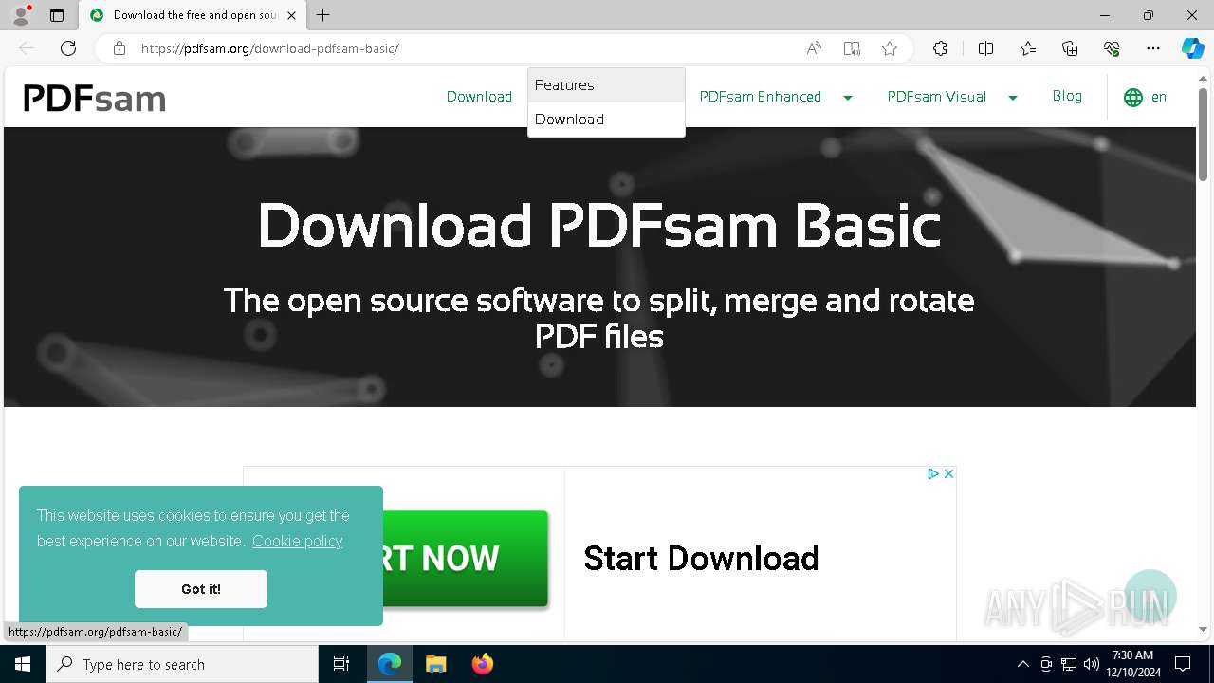Open the safely remove hardware tray icon
1214x683 pixels.
(x=1046, y=664)
